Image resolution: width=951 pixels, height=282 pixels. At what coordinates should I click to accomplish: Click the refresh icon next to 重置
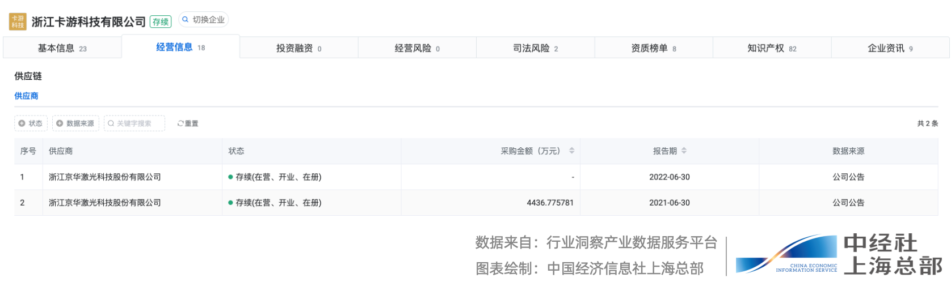pos(180,123)
